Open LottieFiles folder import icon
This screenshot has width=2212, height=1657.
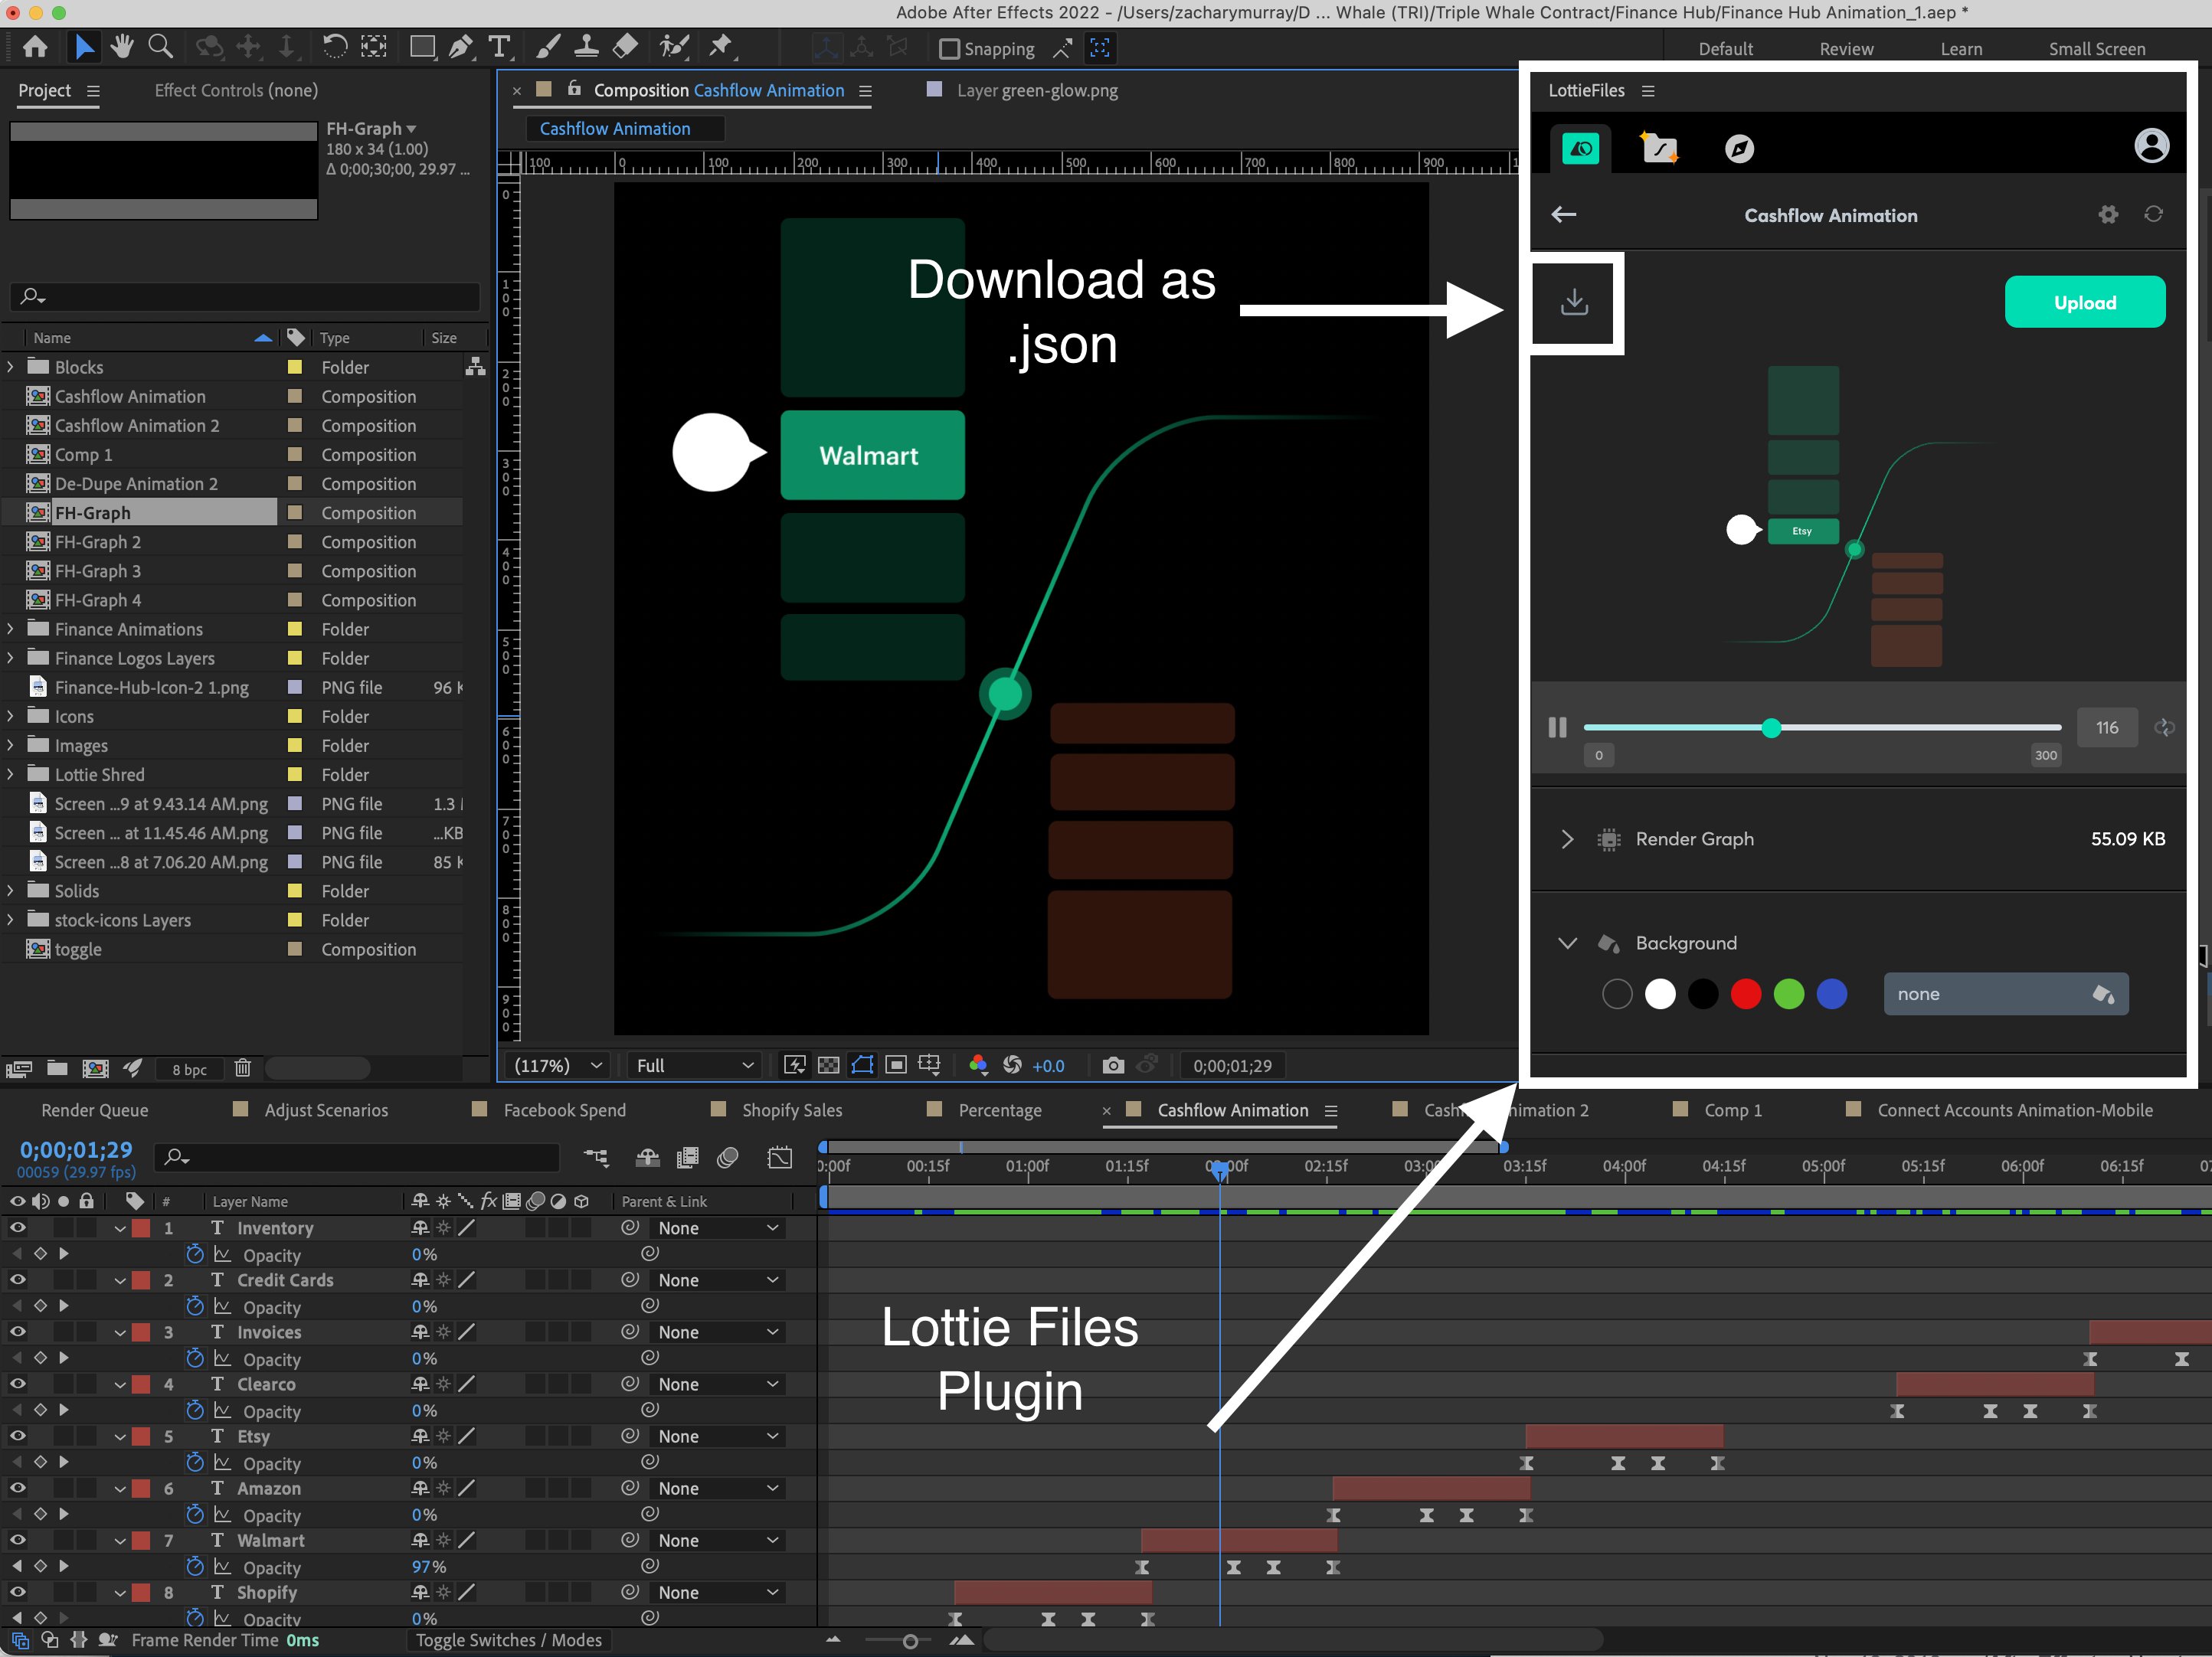point(1660,148)
